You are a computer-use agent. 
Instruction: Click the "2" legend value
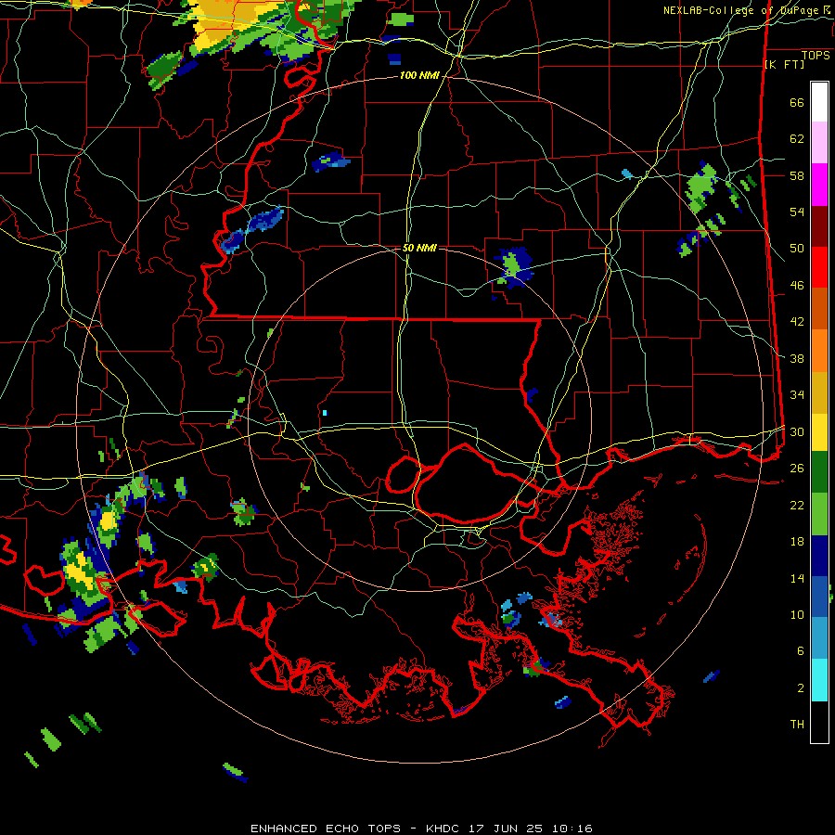pyautogui.click(x=801, y=688)
